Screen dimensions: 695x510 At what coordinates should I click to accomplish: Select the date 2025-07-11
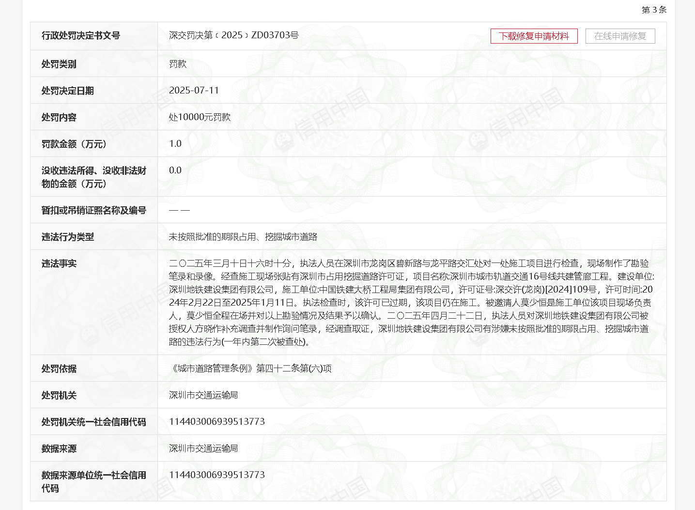tap(194, 91)
